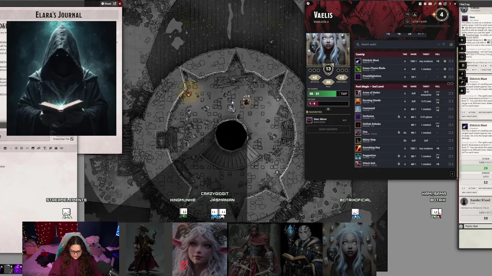Toggle bullet list in the journal editor
Screen dimensions: 492x276
tap(16, 148)
